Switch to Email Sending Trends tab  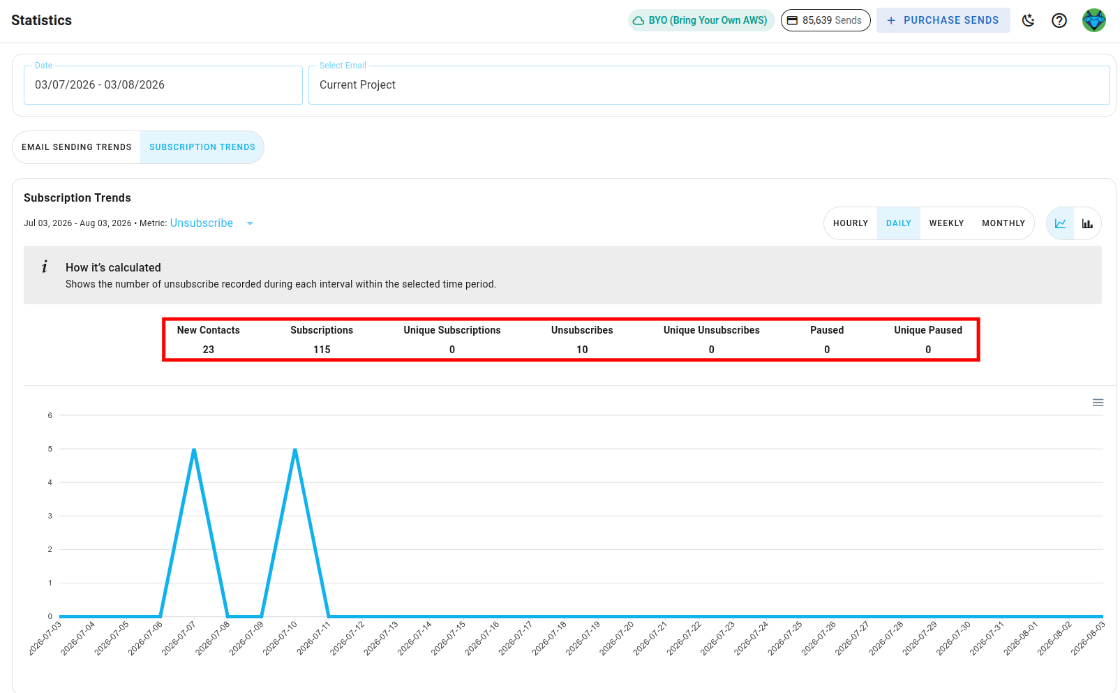pyautogui.click(x=77, y=147)
